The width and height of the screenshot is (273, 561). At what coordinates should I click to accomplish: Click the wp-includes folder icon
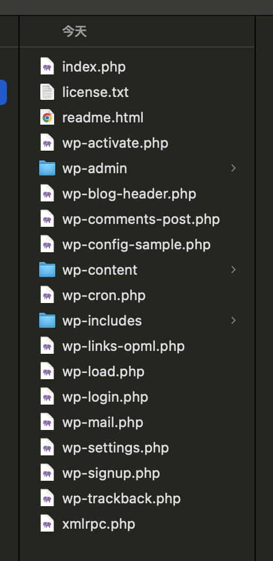[x=47, y=320]
